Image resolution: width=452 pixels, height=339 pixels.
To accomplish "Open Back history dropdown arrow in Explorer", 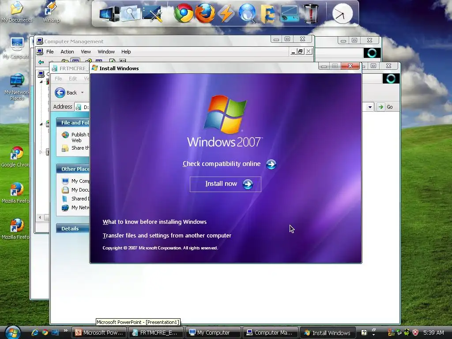I will (83, 93).
